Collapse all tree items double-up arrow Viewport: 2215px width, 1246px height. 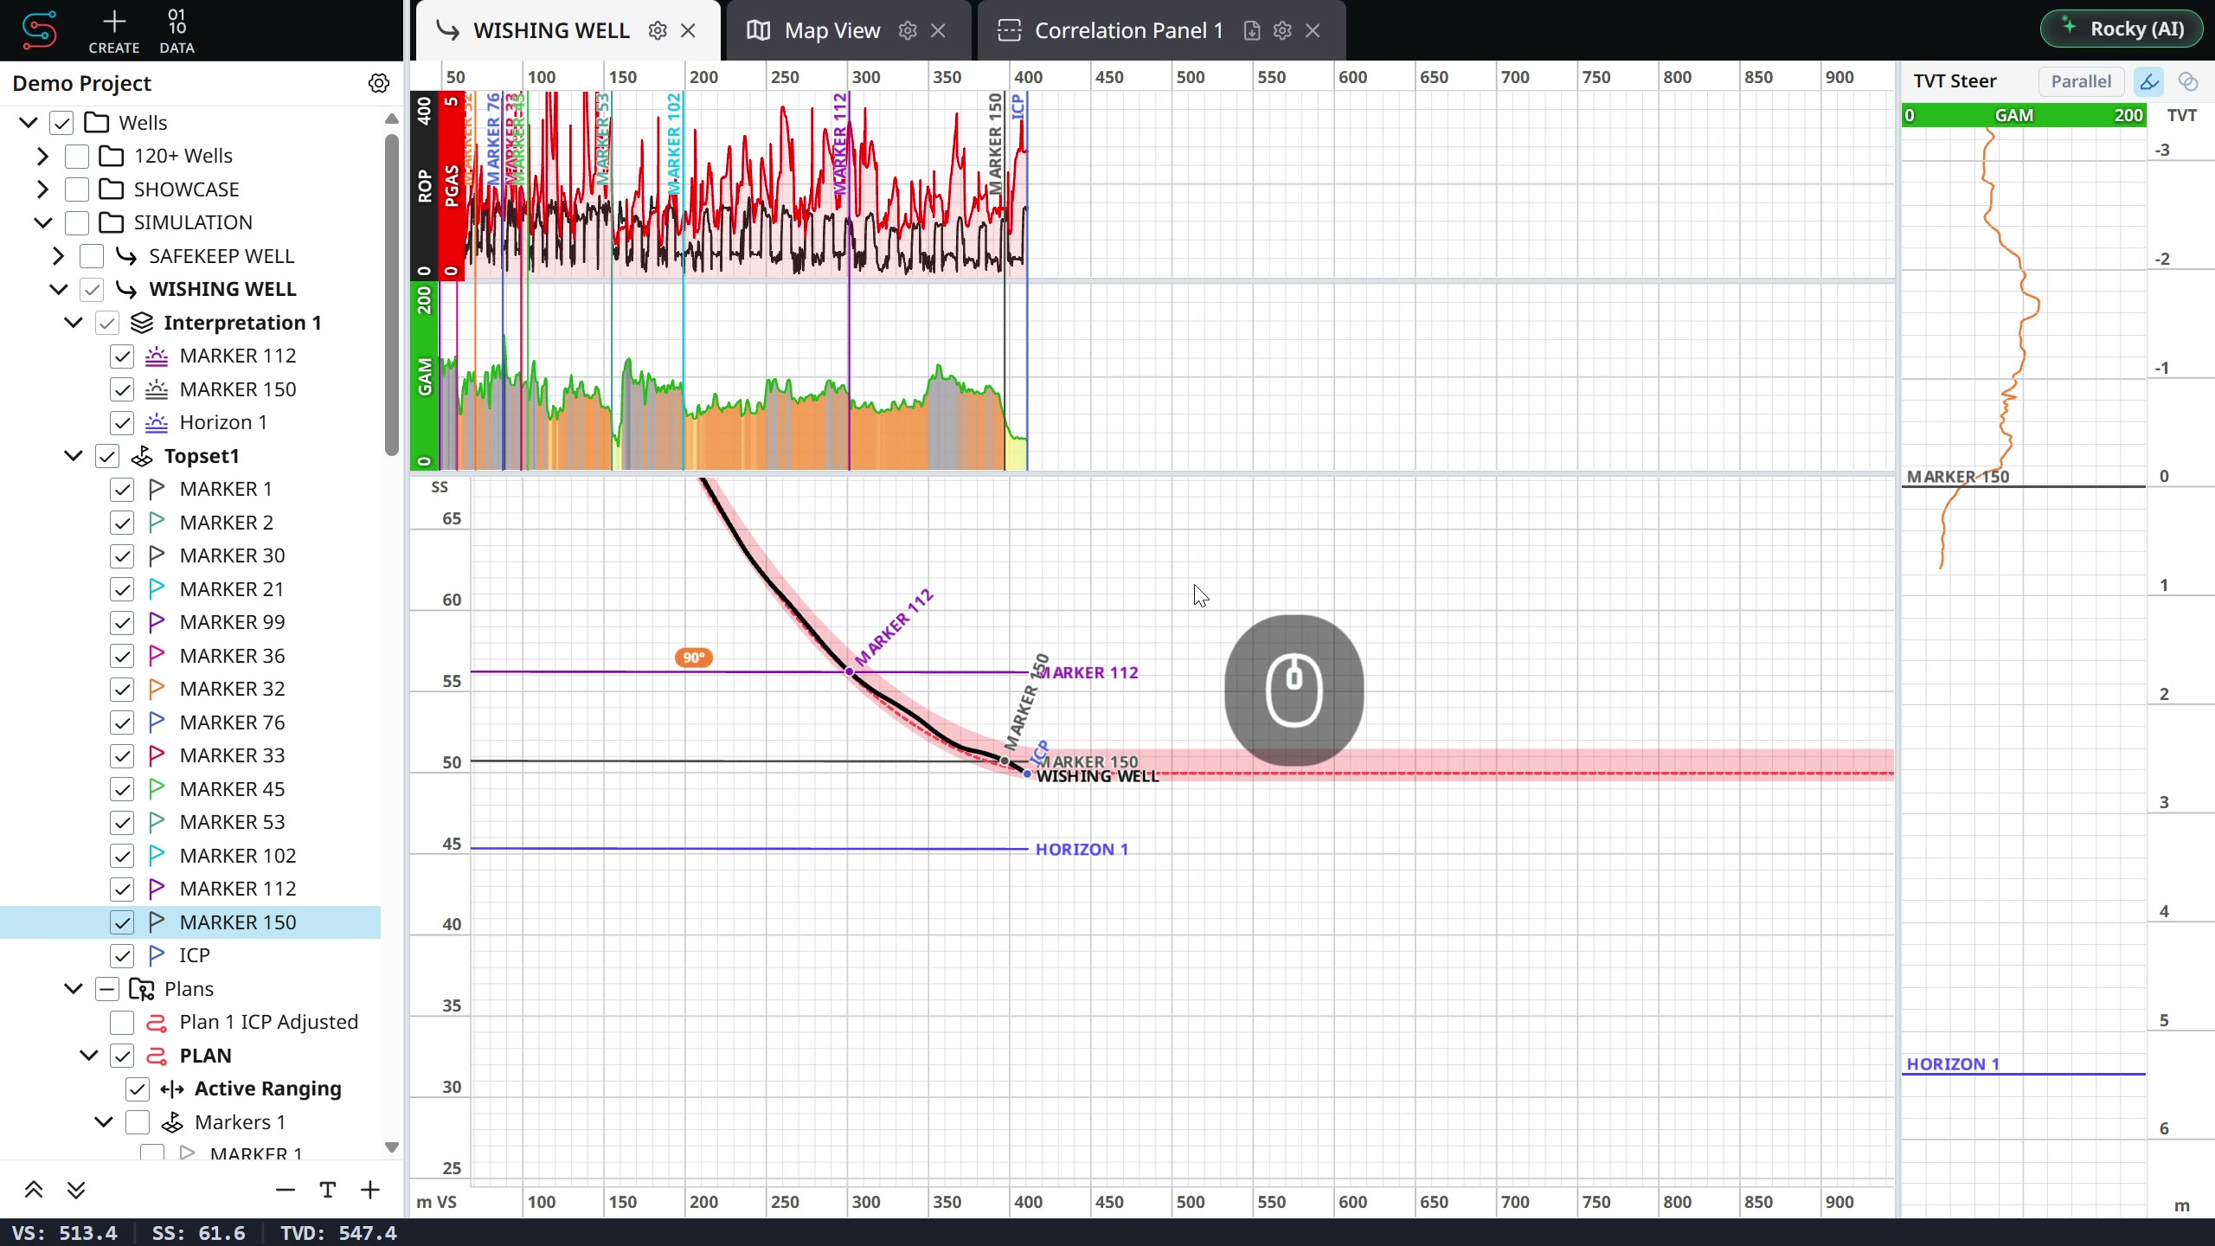(34, 1190)
